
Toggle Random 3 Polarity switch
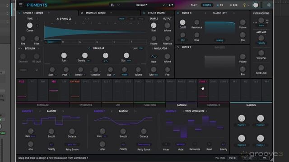pyautogui.click(x=224, y=144)
